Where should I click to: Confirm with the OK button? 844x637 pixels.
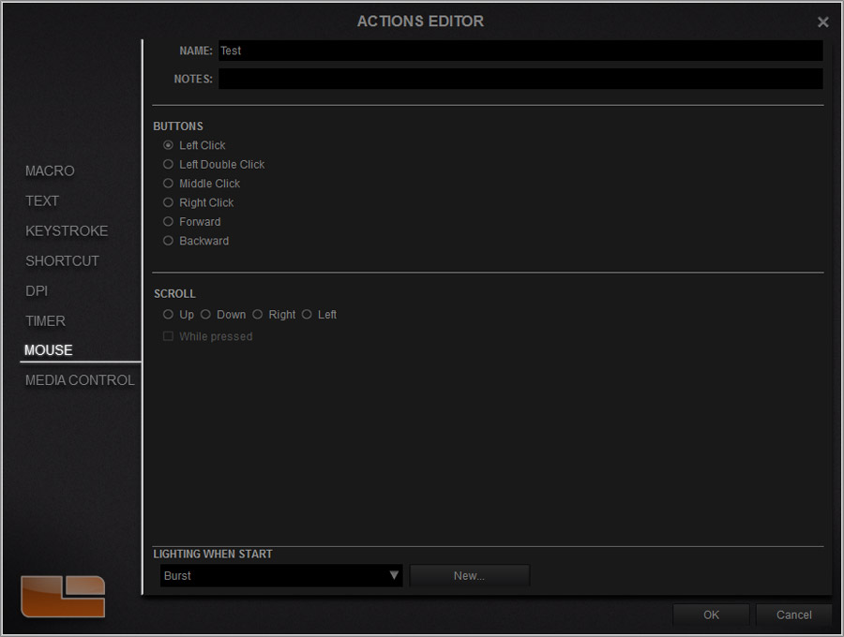tap(711, 615)
